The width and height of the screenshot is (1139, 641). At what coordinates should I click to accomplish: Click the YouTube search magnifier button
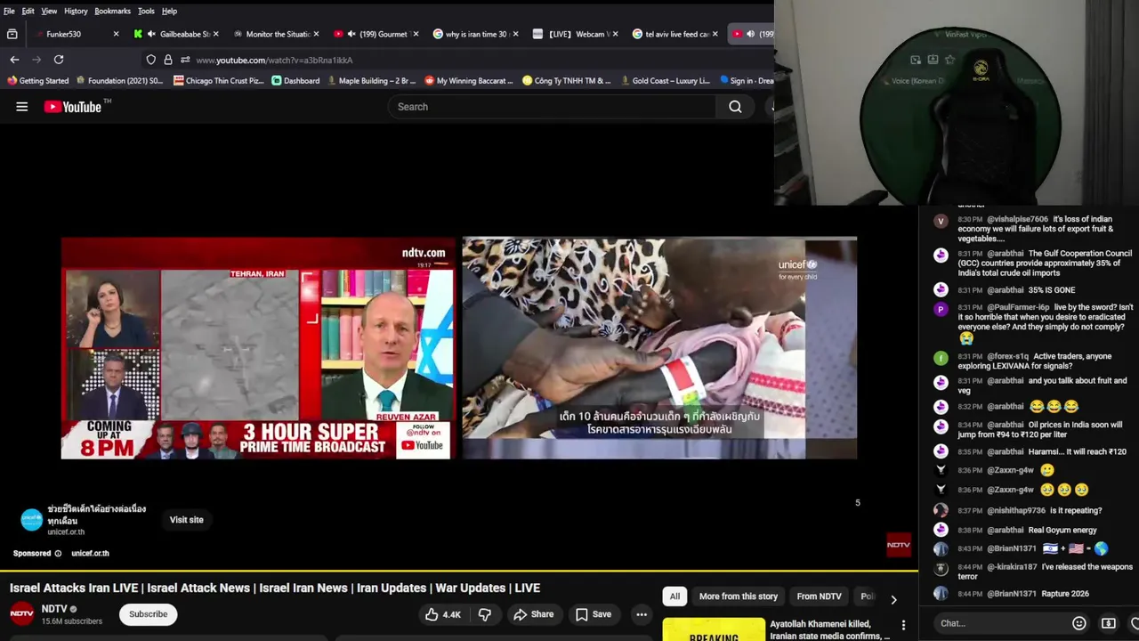(x=735, y=107)
